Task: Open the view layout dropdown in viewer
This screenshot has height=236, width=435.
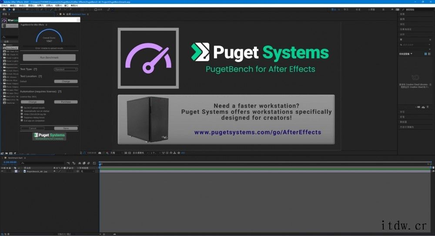Action: (156, 153)
